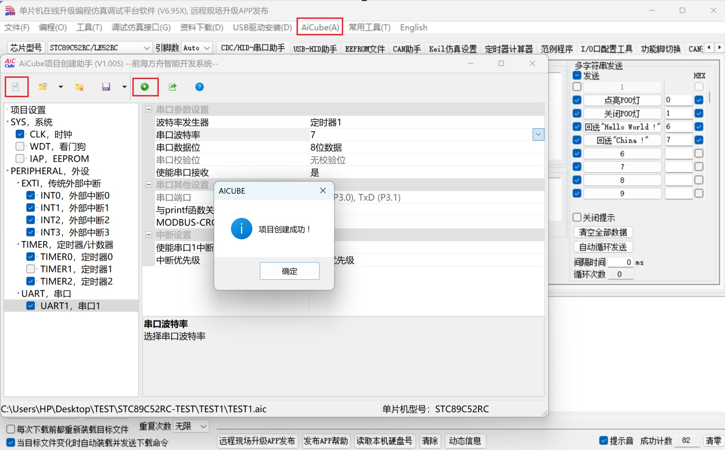The height and width of the screenshot is (450, 725).
Task: Collapse the 串口其他设置 section
Action: point(149,185)
